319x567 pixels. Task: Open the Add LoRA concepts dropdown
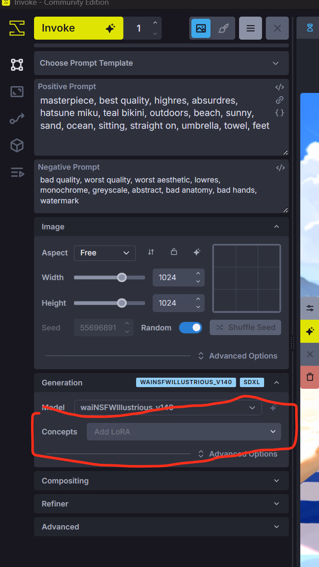pyautogui.click(x=184, y=431)
